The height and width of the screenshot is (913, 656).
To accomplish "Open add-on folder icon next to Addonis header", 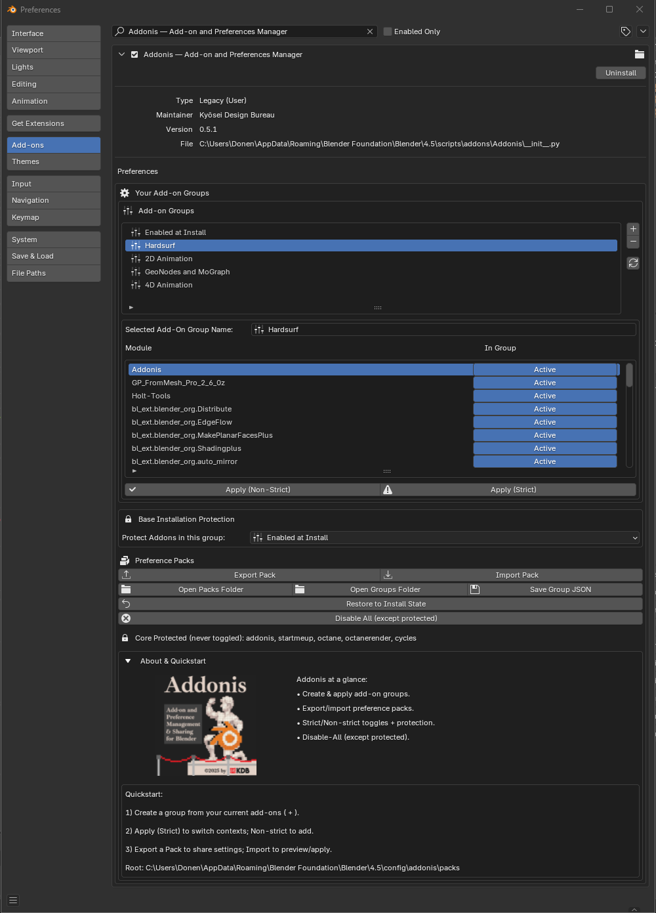I will (x=640, y=54).
